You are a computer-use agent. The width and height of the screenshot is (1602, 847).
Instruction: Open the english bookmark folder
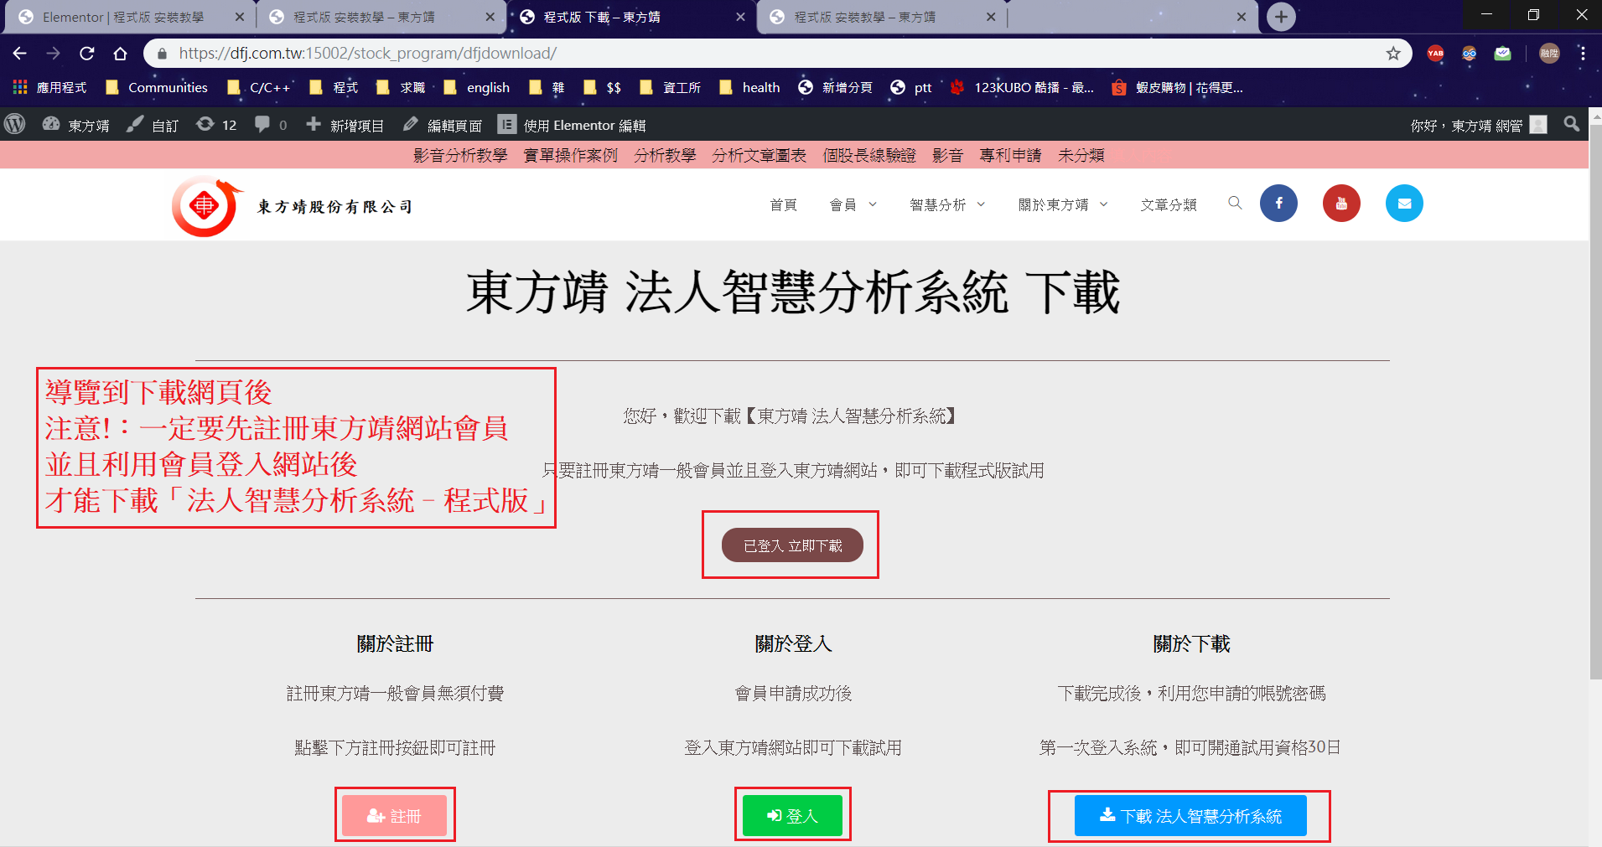click(477, 87)
